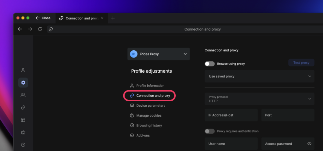Toggle Proxy requires authentication switch
The height and width of the screenshot is (151, 323).
[x=210, y=131]
